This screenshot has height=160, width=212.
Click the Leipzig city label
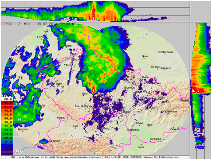[x=40, y=37]
